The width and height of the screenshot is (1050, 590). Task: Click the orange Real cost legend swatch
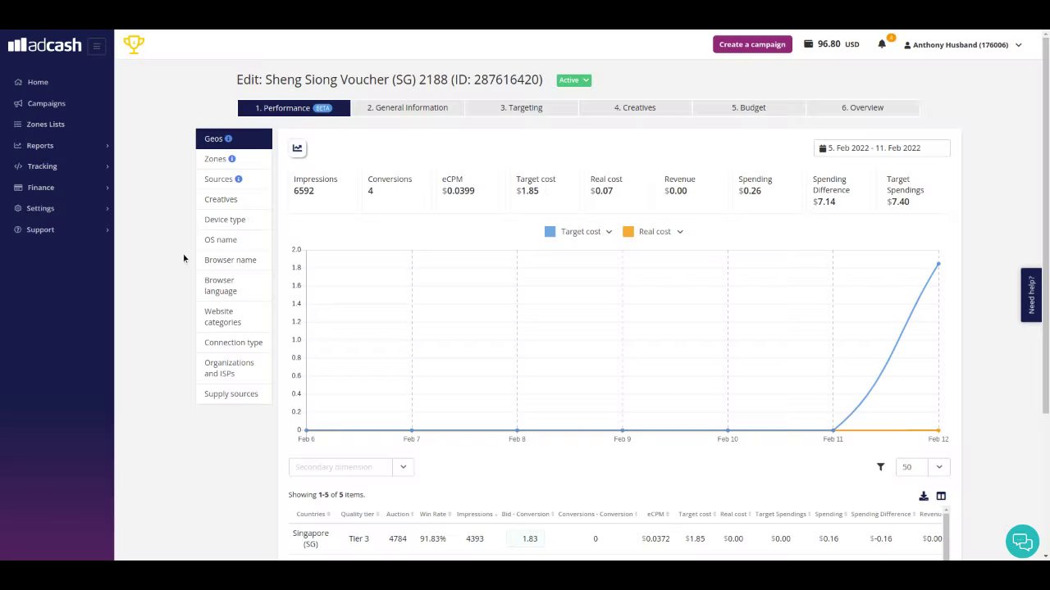628,232
